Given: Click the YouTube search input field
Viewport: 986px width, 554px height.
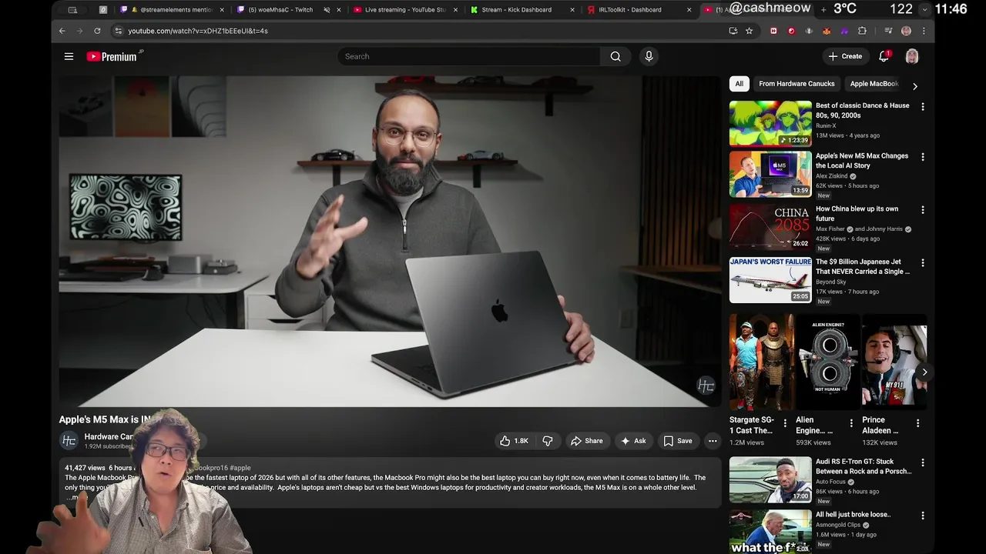Looking at the screenshot, I should (468, 56).
